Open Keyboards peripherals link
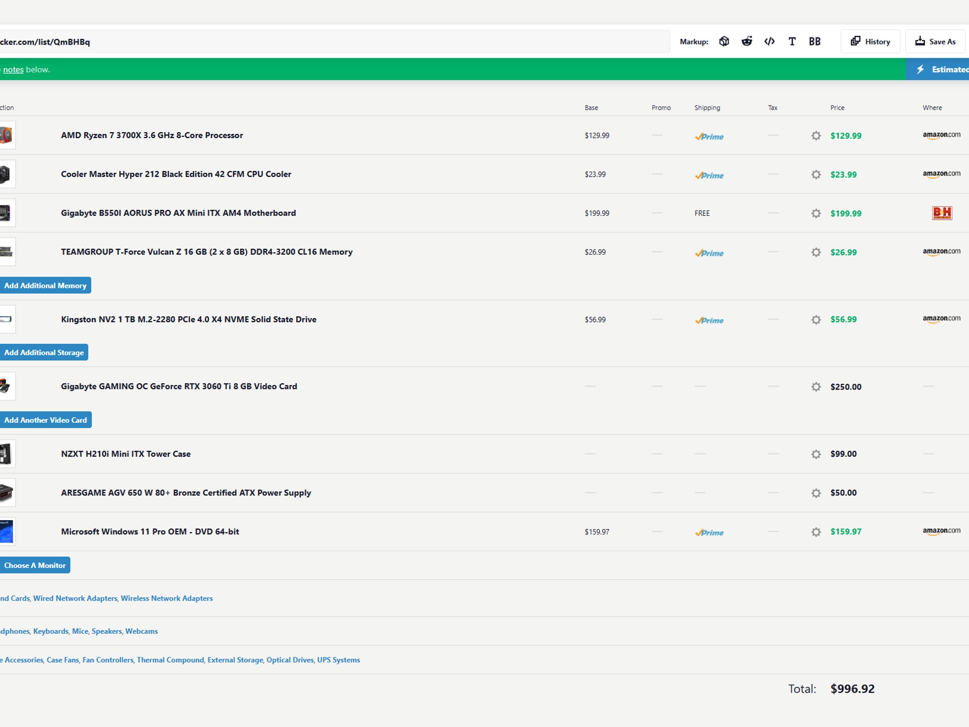969x727 pixels. click(x=51, y=631)
